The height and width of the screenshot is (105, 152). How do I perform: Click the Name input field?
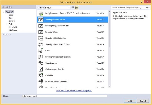(64, 96)
